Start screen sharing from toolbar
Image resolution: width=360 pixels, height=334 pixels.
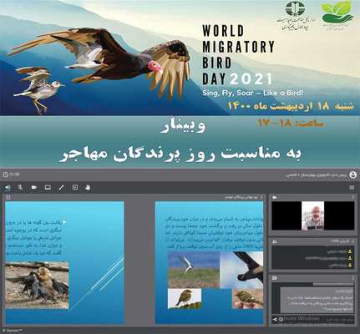pos(48,187)
